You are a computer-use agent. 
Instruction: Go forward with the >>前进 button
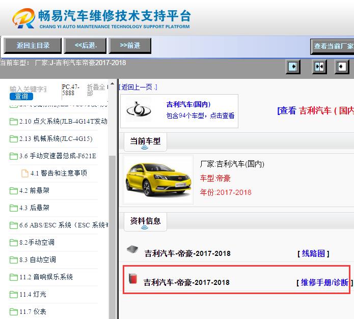pos(130,46)
